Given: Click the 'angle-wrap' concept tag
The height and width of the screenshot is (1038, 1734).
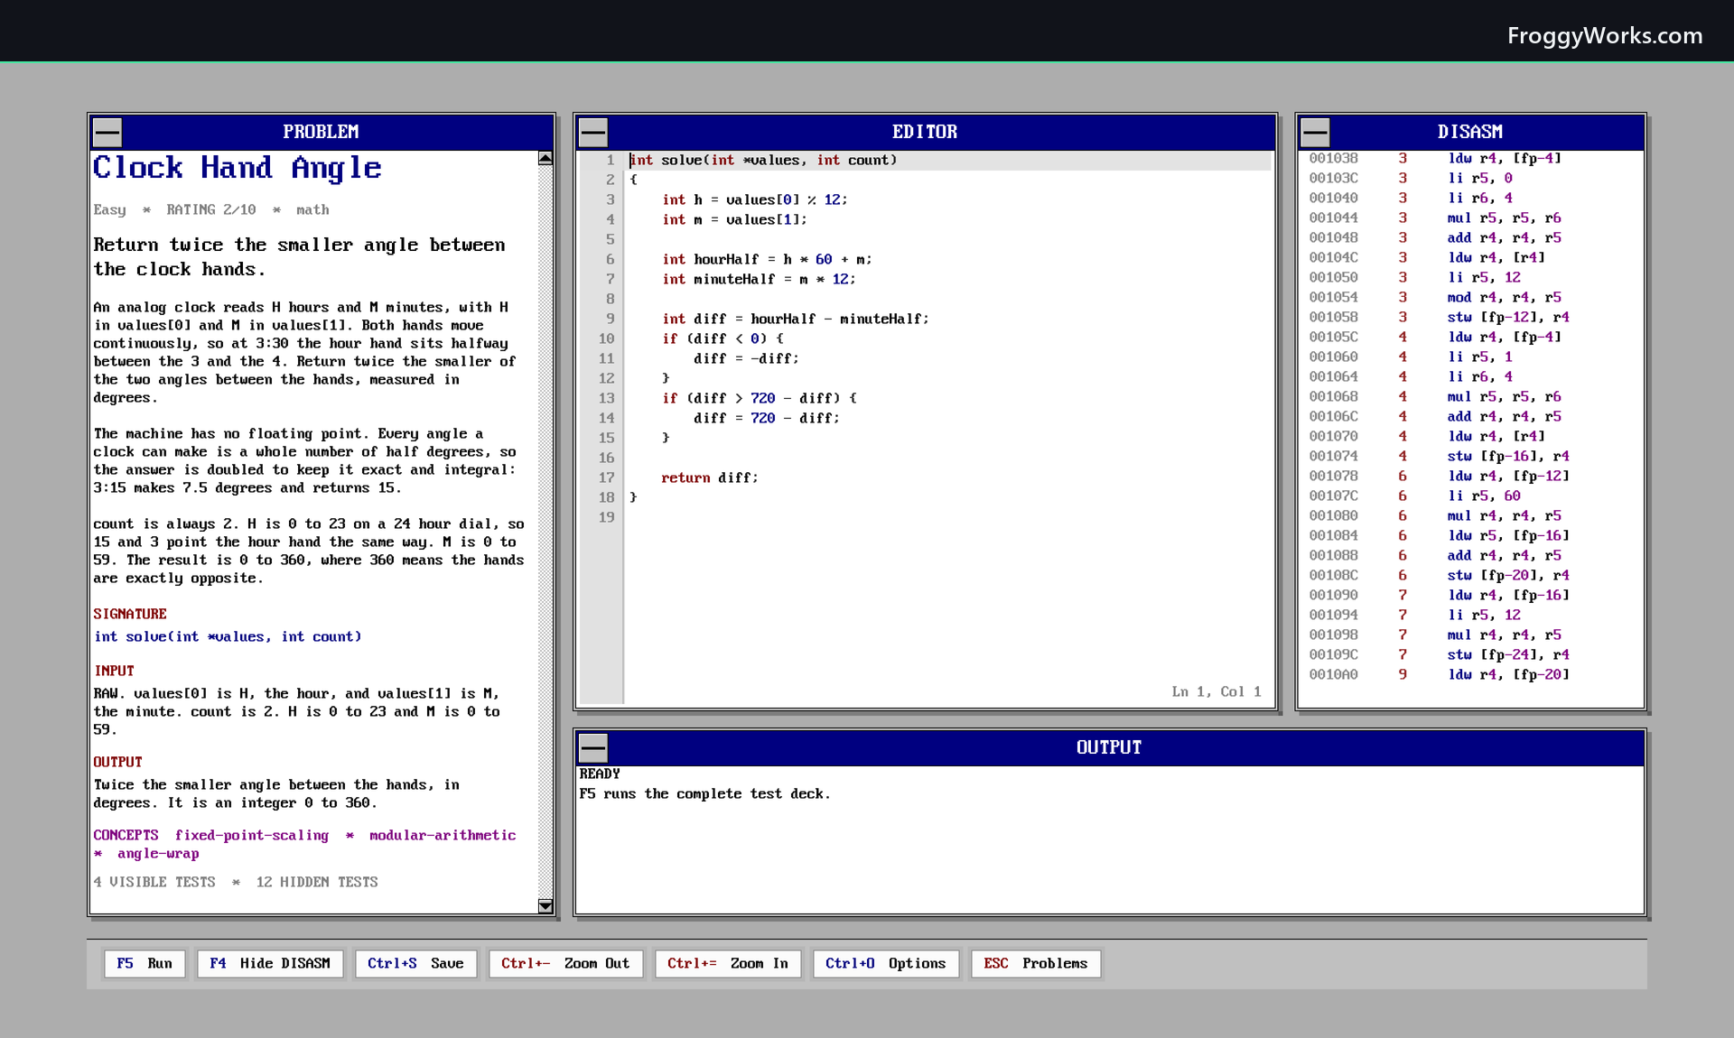Looking at the screenshot, I should click(x=158, y=854).
